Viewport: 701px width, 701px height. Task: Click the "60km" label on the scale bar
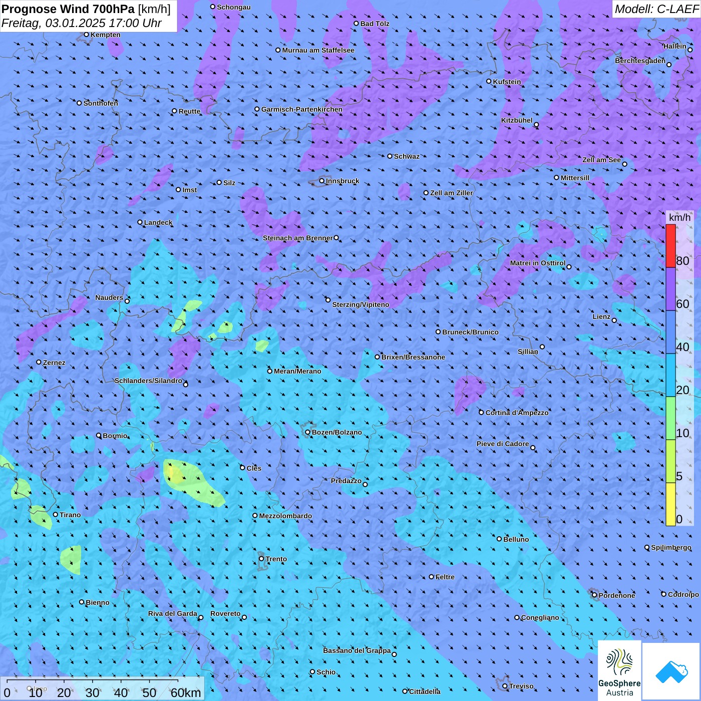[x=186, y=693]
